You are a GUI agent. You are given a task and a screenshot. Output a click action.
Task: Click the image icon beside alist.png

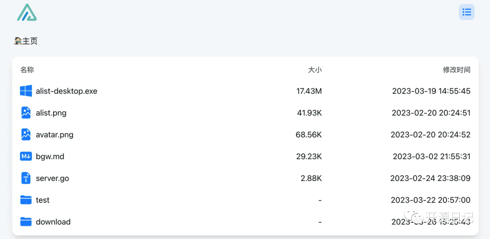26,113
